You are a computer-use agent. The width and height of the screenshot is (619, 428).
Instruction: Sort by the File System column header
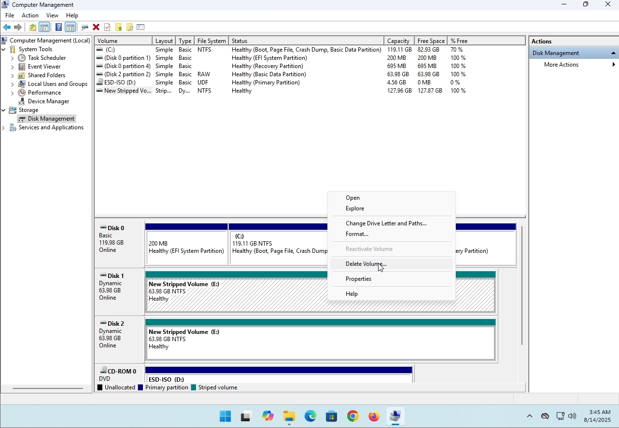pyautogui.click(x=211, y=41)
